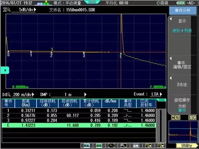Screen dimensions: 199x149
Task: Open the Event LSA method selector
Action: (157, 94)
